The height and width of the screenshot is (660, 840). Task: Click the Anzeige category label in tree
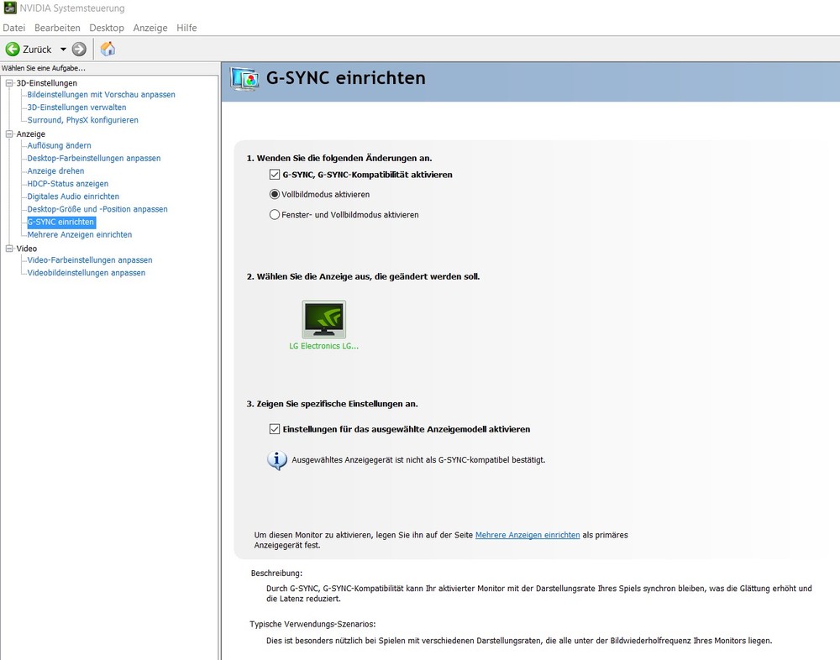tap(30, 134)
